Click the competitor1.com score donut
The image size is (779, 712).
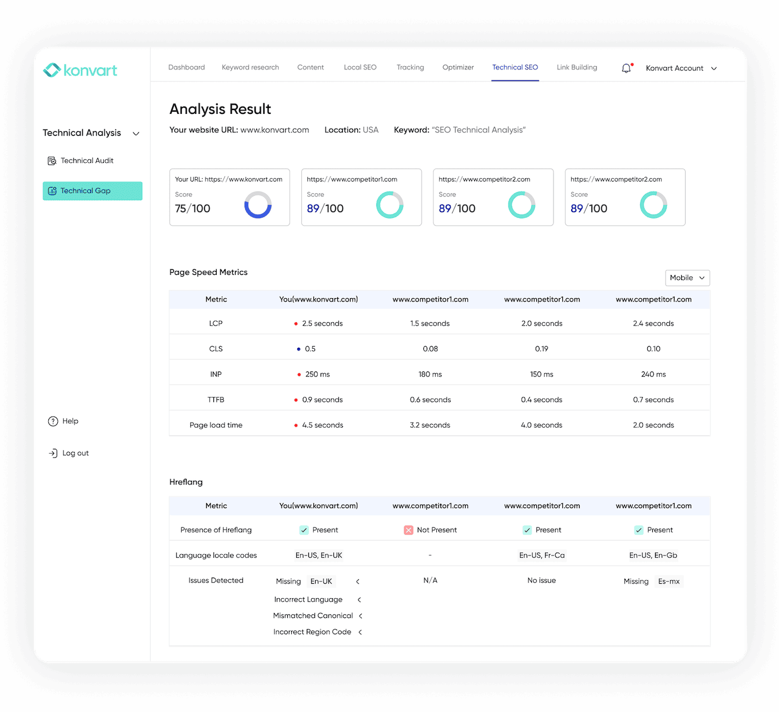tap(389, 205)
